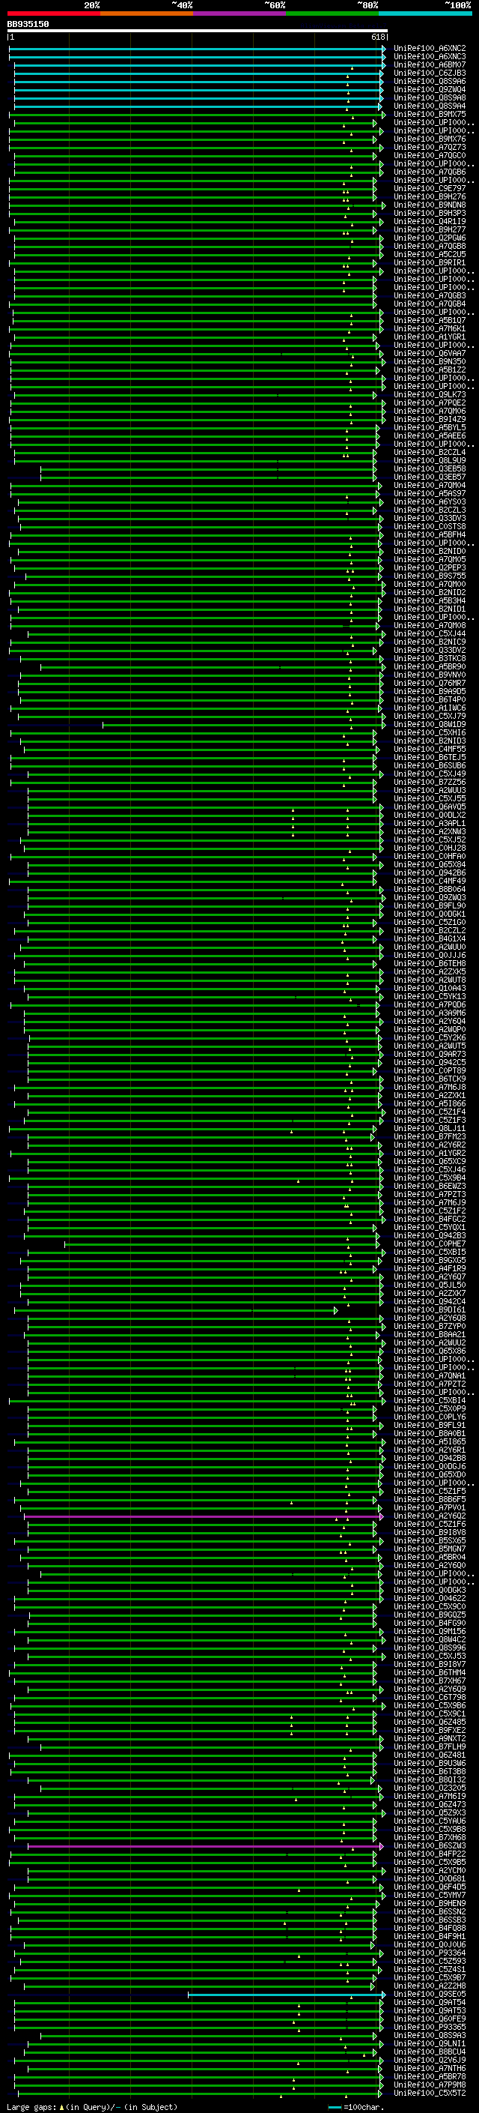Select the UniRef100_B6TCK9 label
The width and height of the screenshot is (479, 2113).
pos(430,1079)
